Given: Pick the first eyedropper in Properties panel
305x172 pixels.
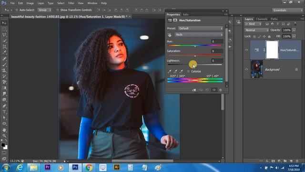Looking at the screenshot, I should click(170, 71).
